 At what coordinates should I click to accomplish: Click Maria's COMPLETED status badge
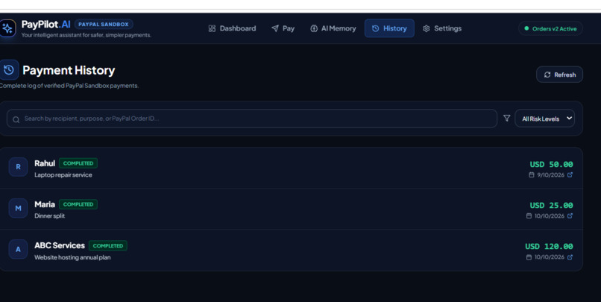coord(78,204)
